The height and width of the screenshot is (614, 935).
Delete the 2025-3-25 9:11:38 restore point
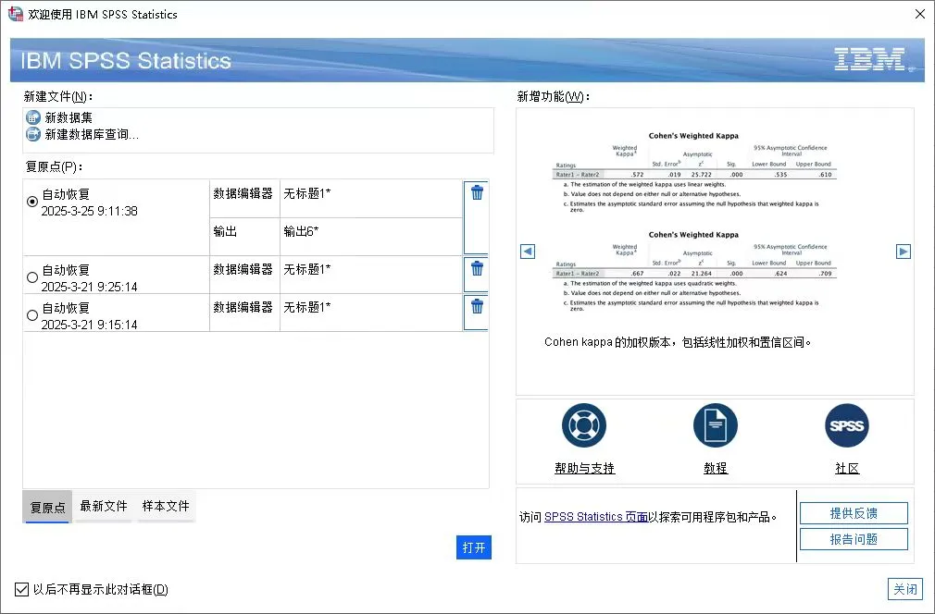(x=477, y=193)
